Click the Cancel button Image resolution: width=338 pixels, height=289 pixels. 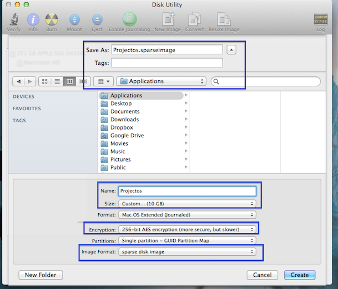coord(262,275)
